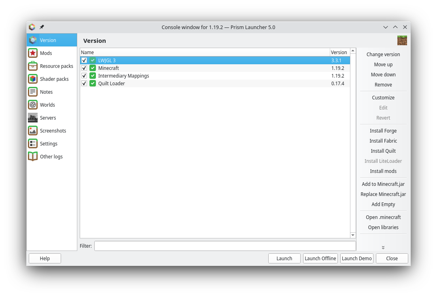Click the list scrollbar up arrow

pos(353,51)
